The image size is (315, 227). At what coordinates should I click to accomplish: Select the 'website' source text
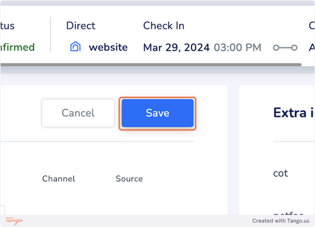(108, 47)
